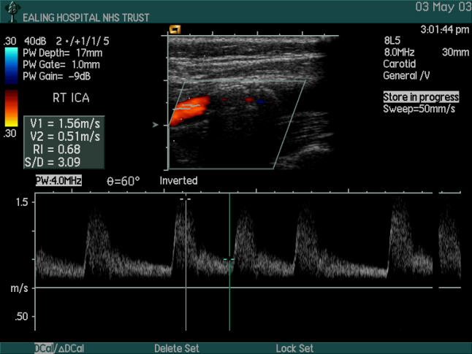Click the 1.5 velocity scale label
Image resolution: width=472 pixels, height=354 pixels.
22,201
